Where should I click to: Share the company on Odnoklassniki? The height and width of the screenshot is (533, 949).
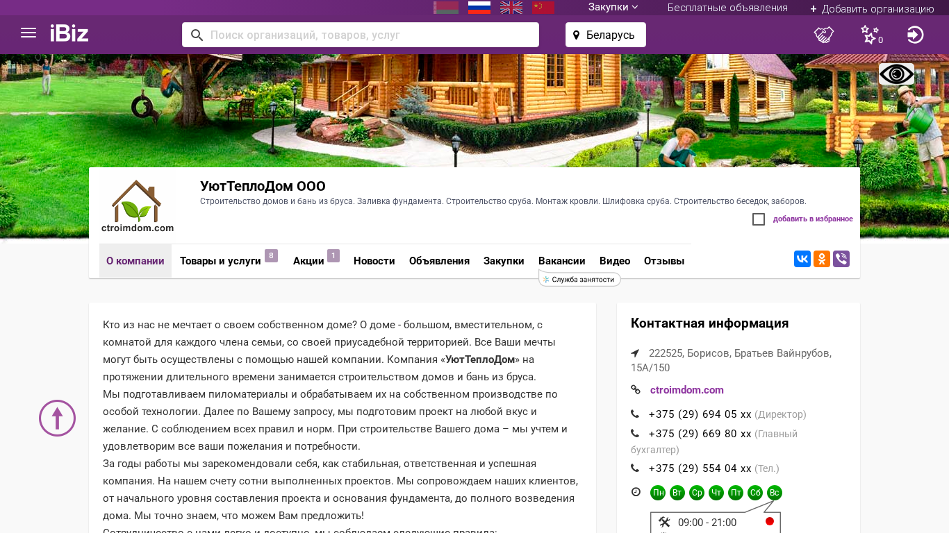(822, 259)
